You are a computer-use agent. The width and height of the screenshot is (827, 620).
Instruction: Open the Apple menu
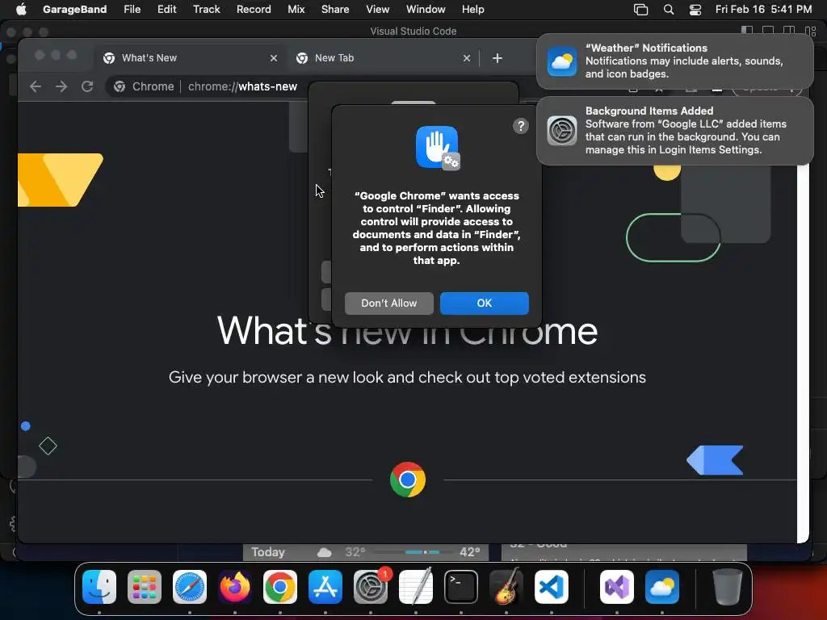tap(20, 9)
